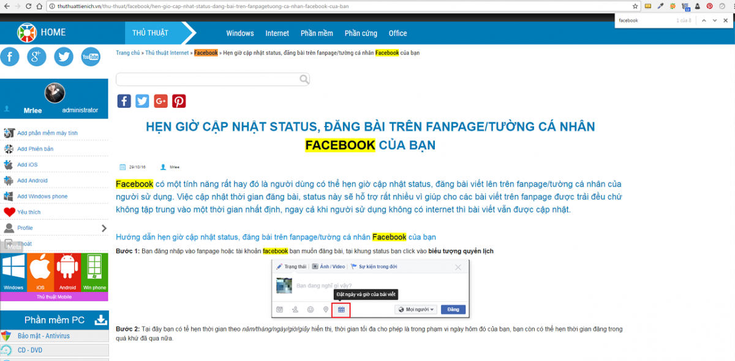Select the Office item in the navigation bar
This screenshot has height=361, width=735.
click(398, 33)
